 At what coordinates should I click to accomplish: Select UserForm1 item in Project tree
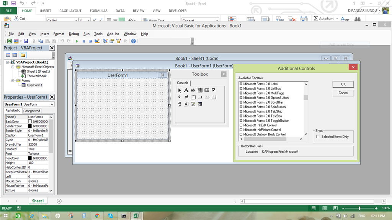[x=34, y=85]
